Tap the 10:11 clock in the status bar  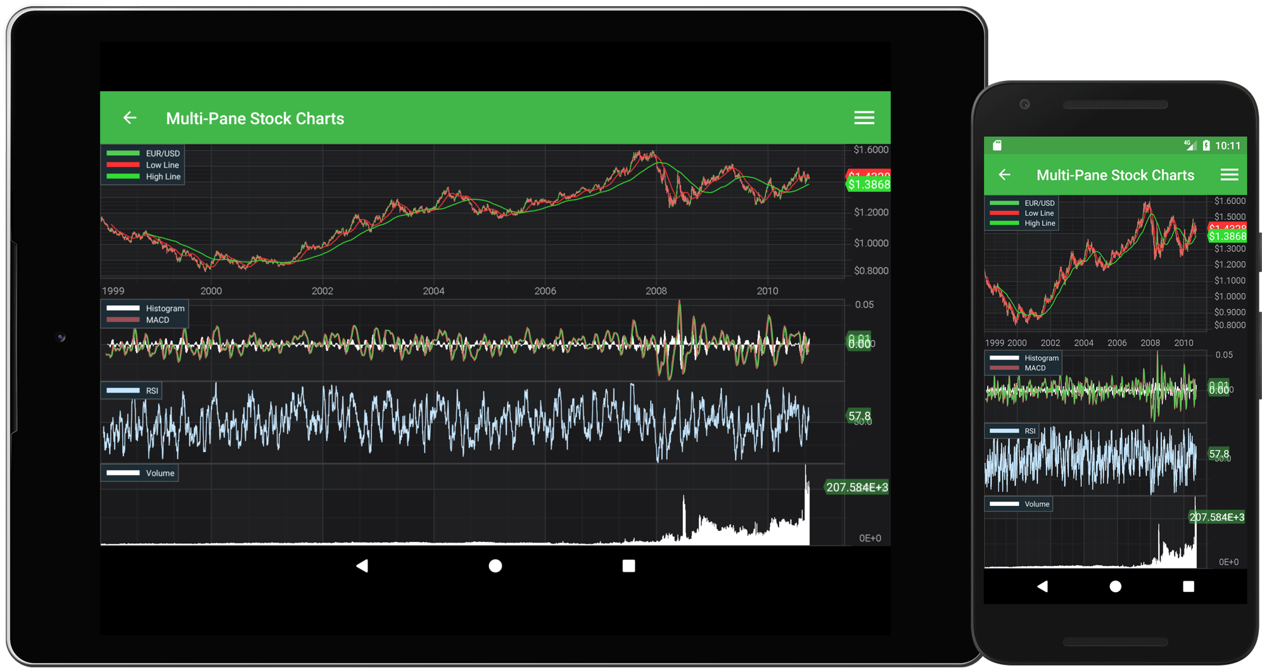[1227, 144]
